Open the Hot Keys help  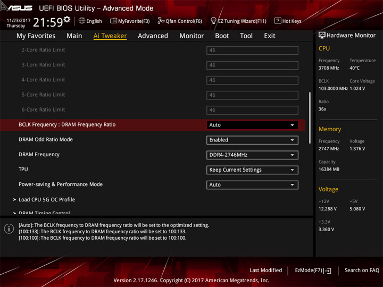(x=288, y=21)
